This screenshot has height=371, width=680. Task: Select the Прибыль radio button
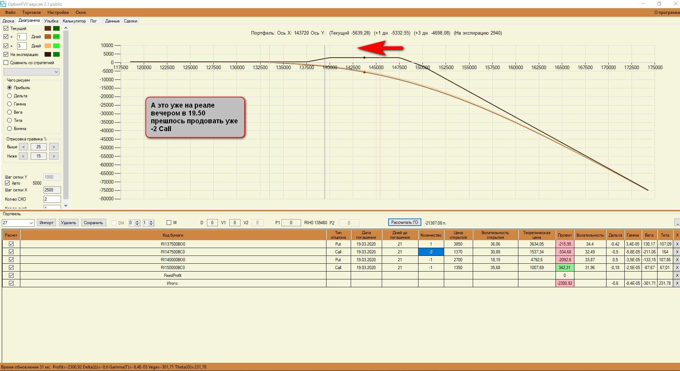[10, 88]
